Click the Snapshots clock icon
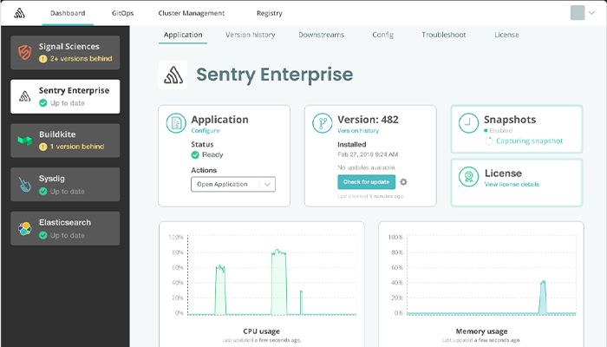 pyautogui.click(x=468, y=124)
